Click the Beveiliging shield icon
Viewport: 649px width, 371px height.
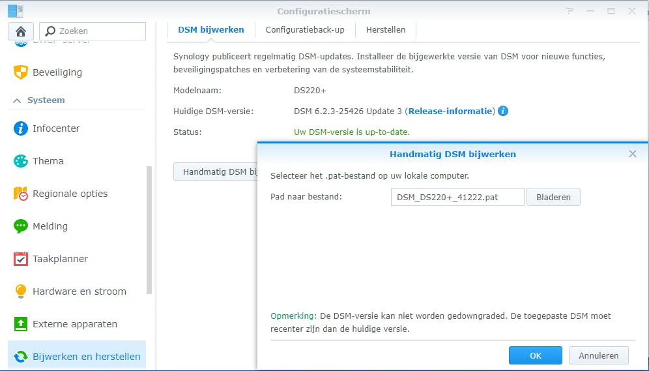(20, 72)
